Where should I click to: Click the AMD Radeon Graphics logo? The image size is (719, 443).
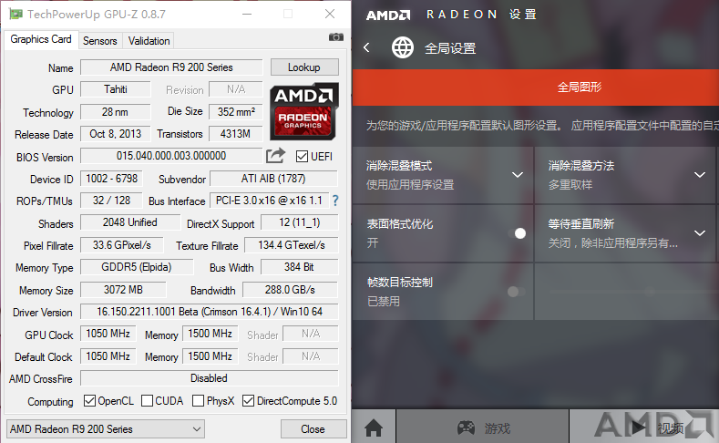point(304,111)
